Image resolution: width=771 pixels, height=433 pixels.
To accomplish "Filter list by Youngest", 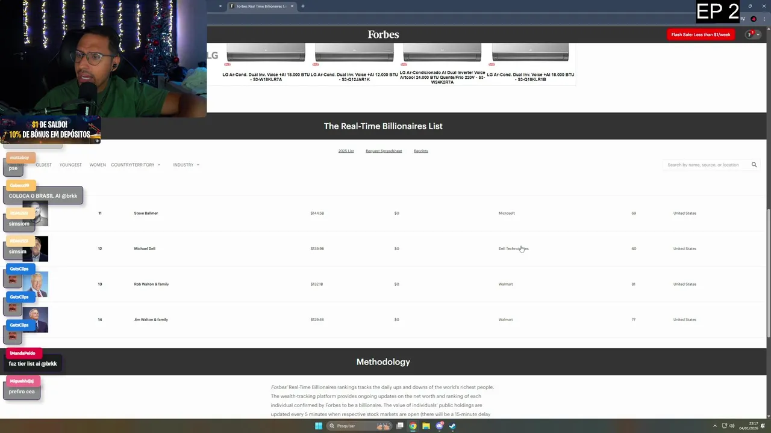I will pyautogui.click(x=70, y=165).
